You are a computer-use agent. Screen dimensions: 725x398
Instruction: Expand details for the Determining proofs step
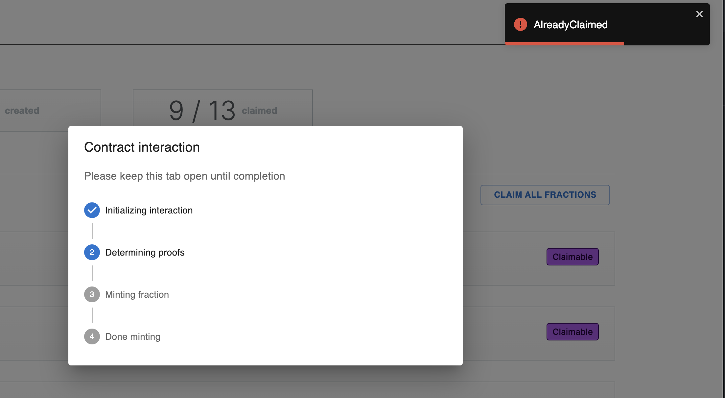145,252
